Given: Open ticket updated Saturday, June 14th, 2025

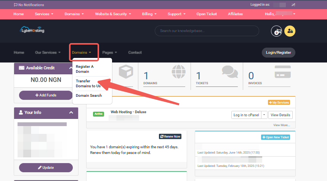Looking at the screenshot, I should (x=245, y=150).
